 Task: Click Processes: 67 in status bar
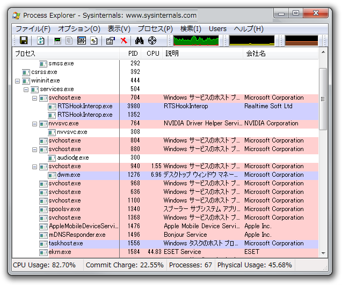191,265
